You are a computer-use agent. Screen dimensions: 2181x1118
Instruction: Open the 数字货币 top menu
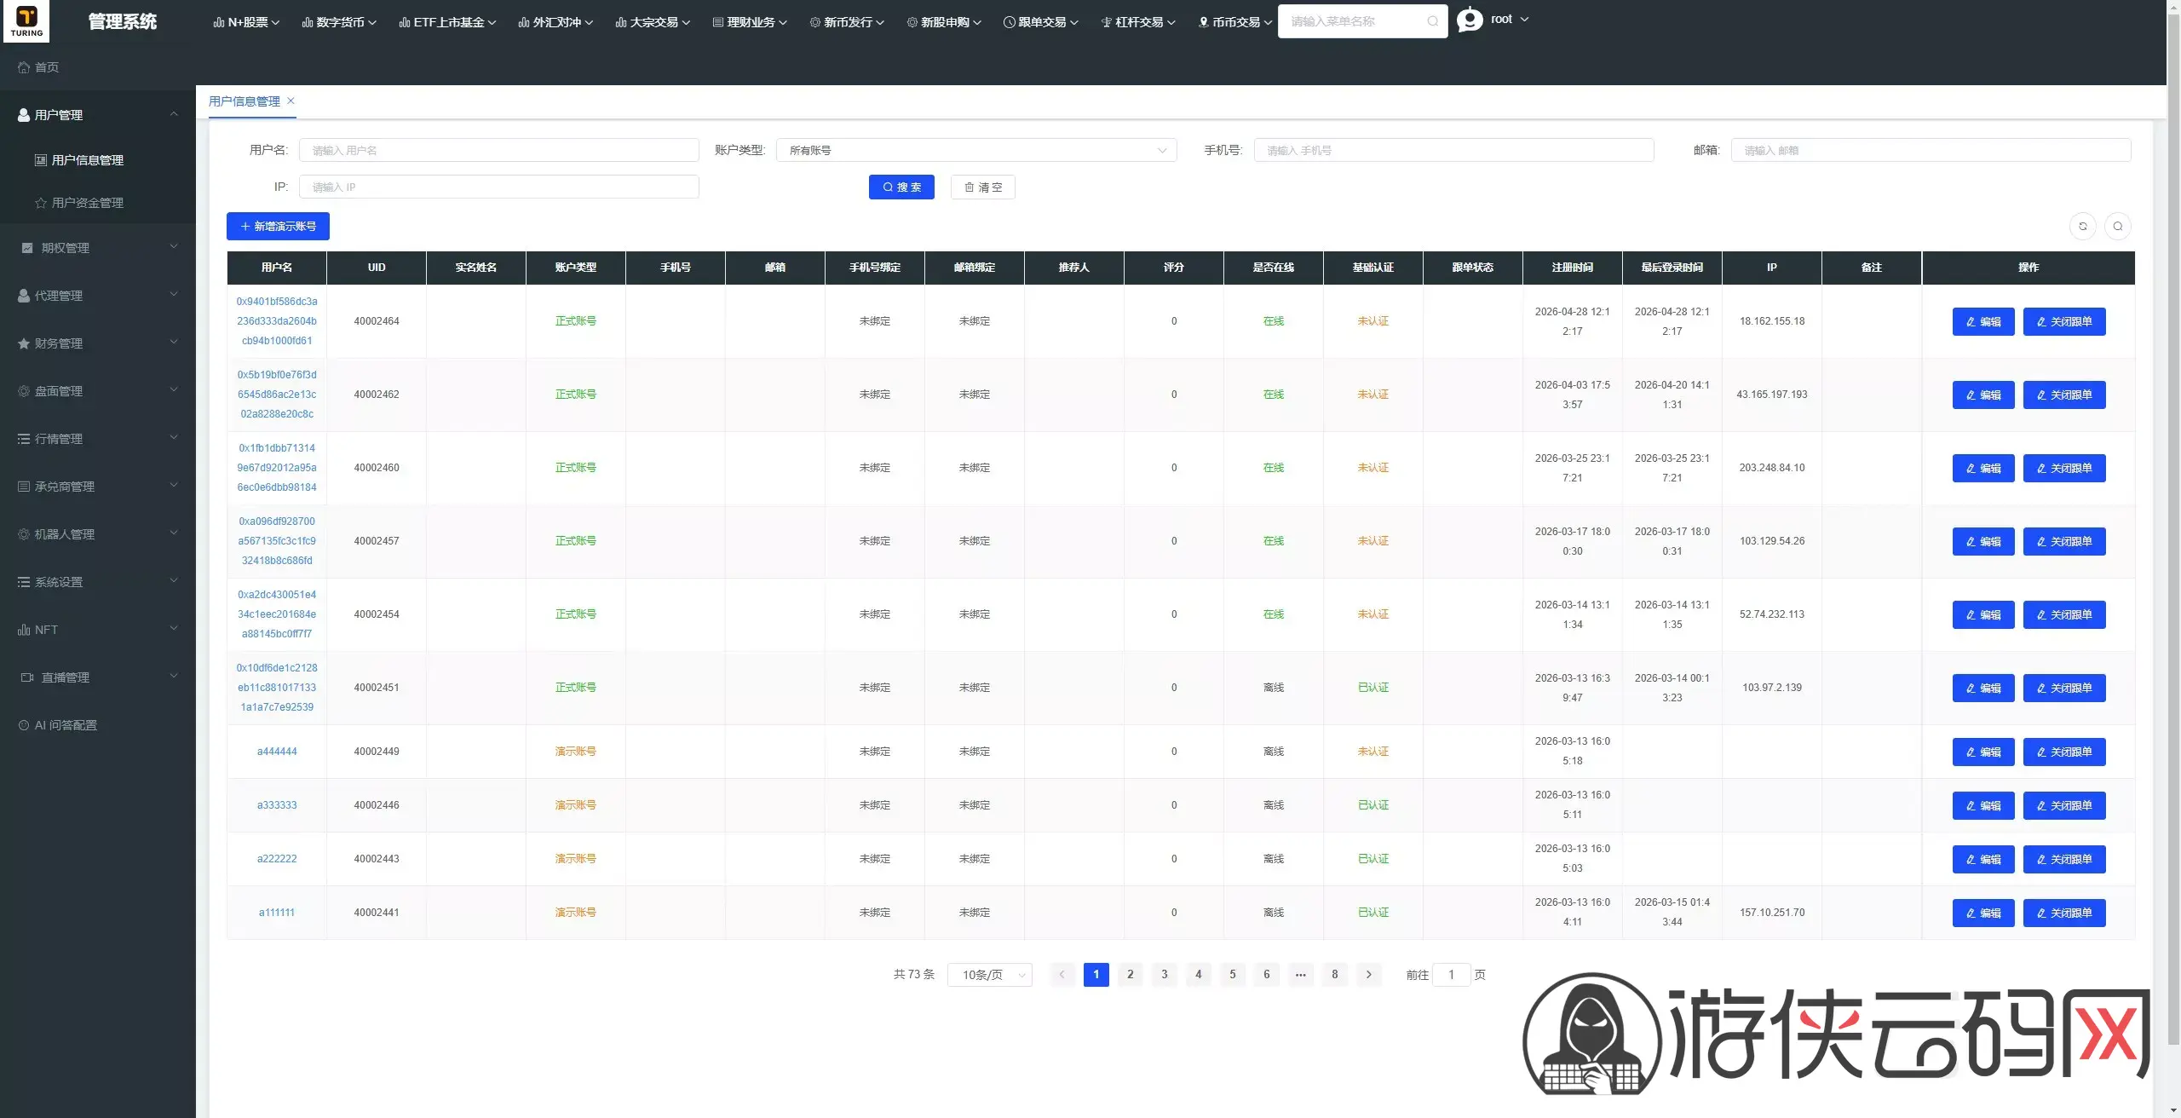pyautogui.click(x=339, y=22)
